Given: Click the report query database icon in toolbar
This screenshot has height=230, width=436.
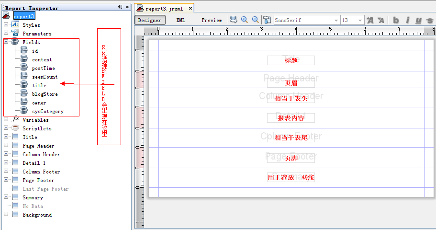Looking at the screenshot, I should (234, 20).
